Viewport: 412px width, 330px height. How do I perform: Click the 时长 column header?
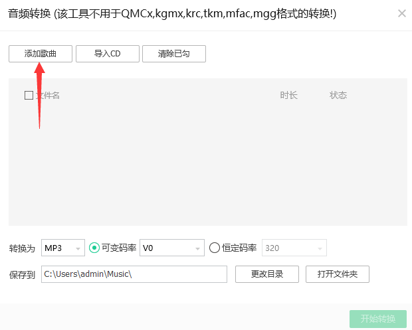click(288, 96)
